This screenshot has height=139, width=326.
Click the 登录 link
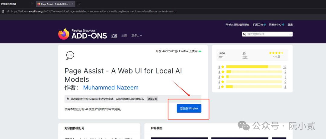click(290, 24)
